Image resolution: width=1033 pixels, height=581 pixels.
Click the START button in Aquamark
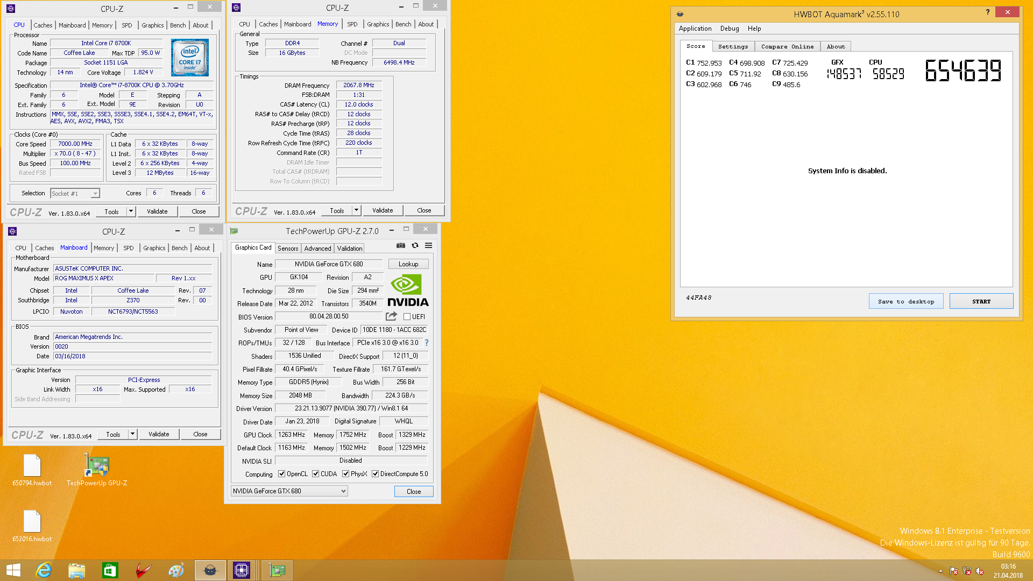(981, 301)
